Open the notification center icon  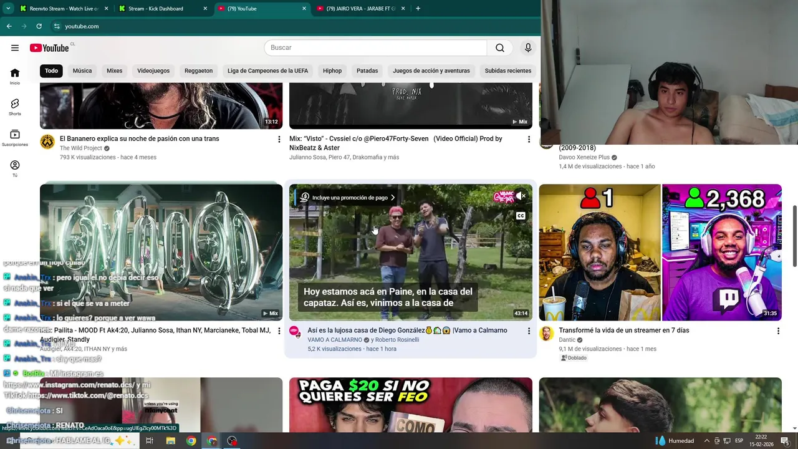click(784, 441)
